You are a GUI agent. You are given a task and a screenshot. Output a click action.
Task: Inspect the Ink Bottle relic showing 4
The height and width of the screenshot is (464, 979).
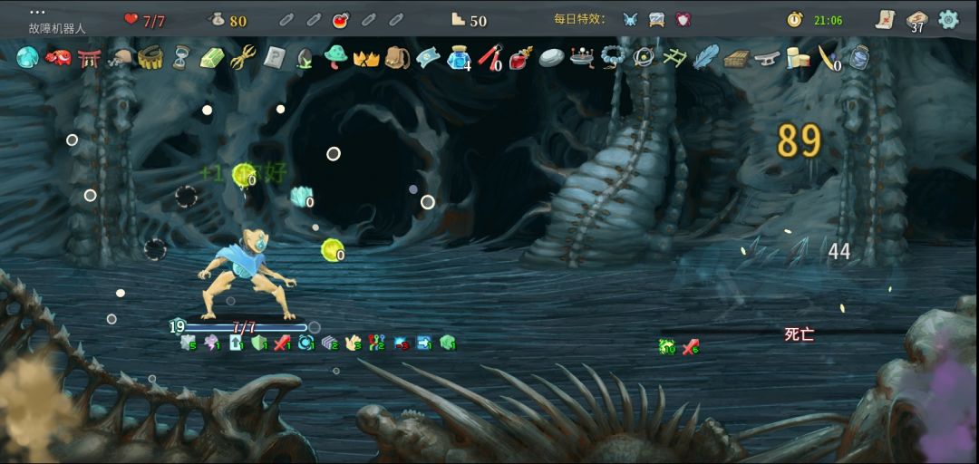[x=459, y=58]
